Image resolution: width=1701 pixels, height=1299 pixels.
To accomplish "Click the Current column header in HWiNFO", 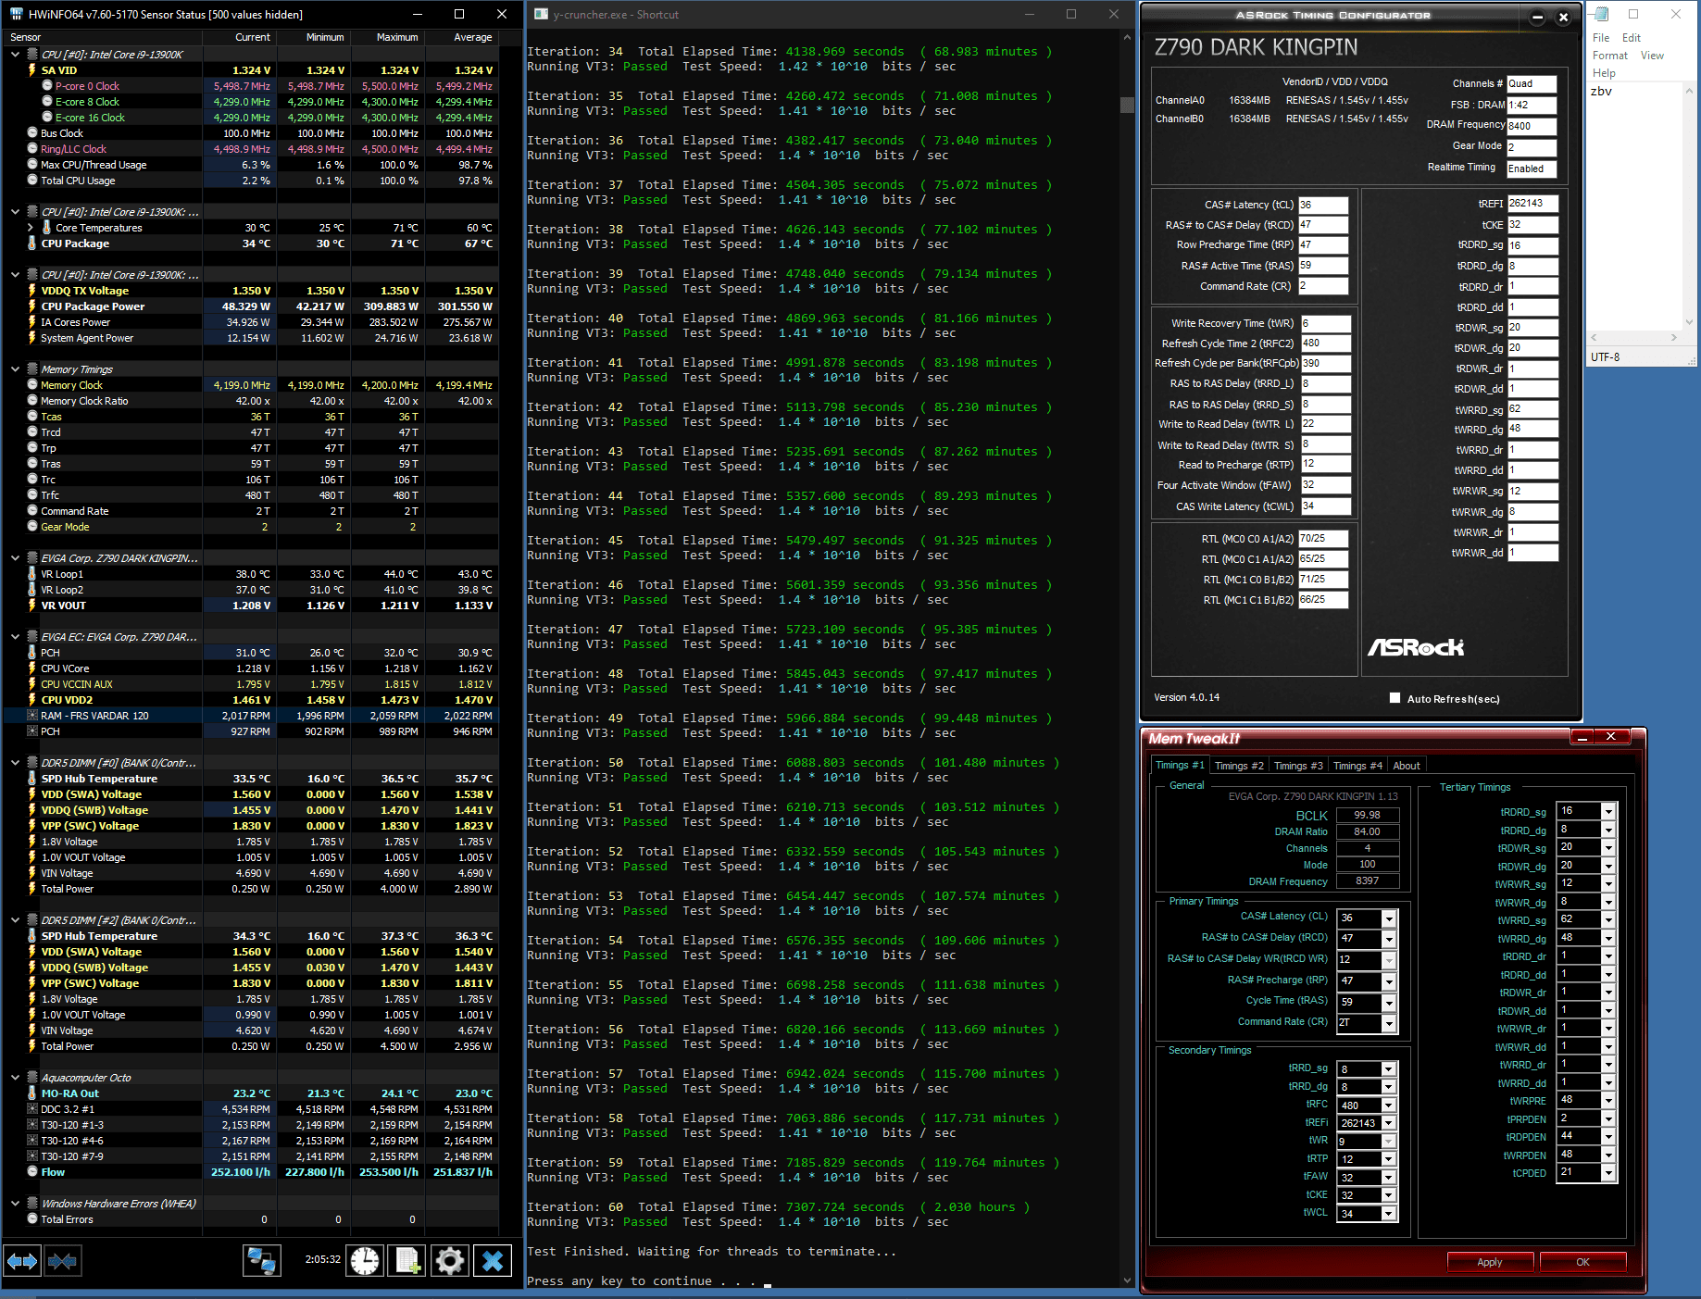I will [x=239, y=37].
